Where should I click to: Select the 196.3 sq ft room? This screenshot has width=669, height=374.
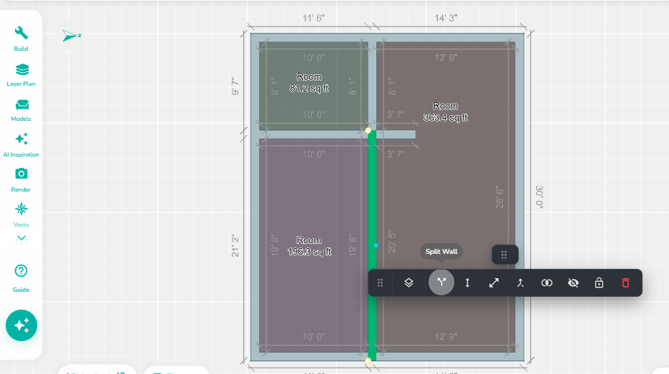[313, 245]
